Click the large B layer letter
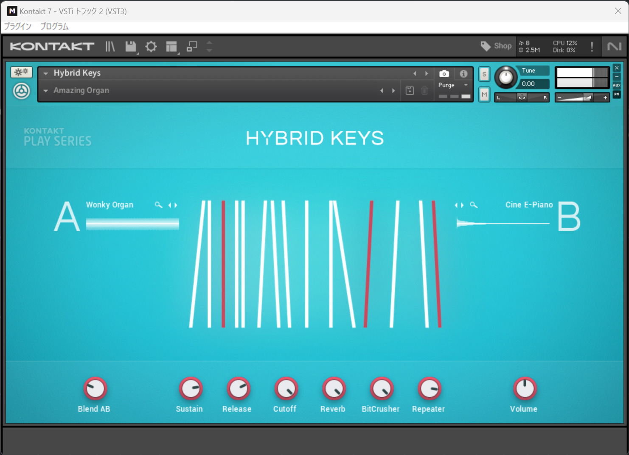 pos(569,217)
